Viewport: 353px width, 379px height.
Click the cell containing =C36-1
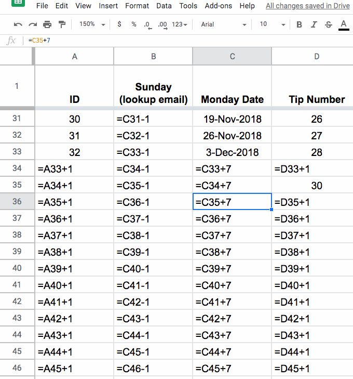(x=153, y=202)
